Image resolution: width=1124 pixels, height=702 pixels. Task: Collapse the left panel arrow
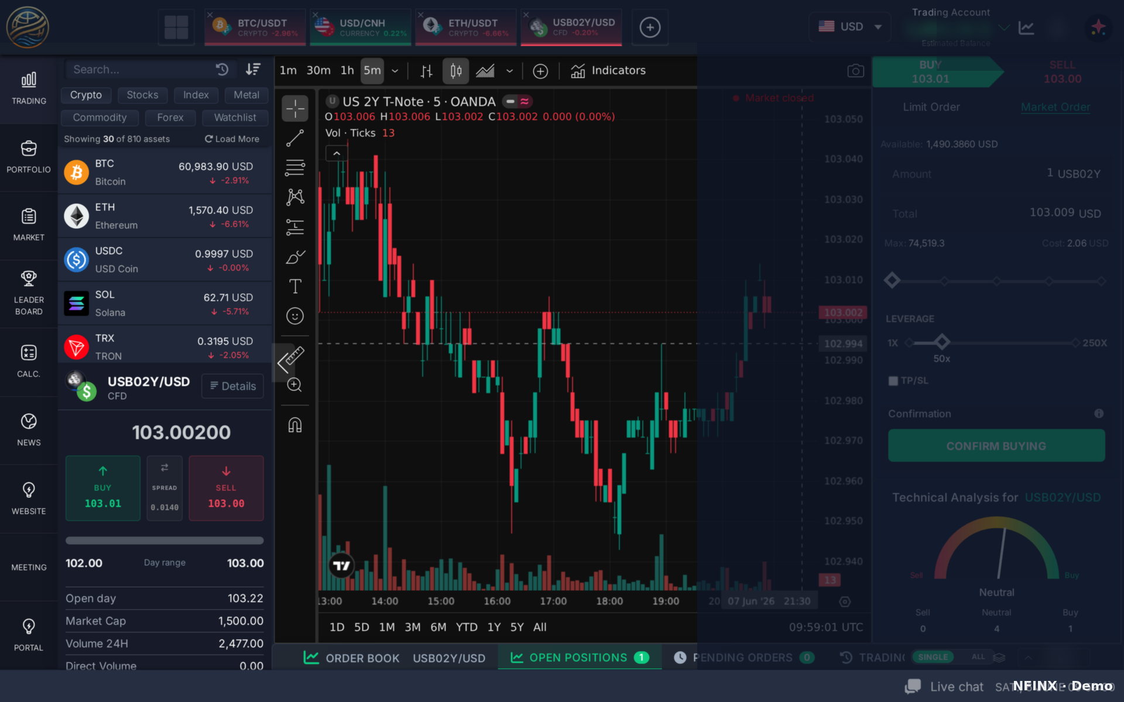tap(283, 362)
